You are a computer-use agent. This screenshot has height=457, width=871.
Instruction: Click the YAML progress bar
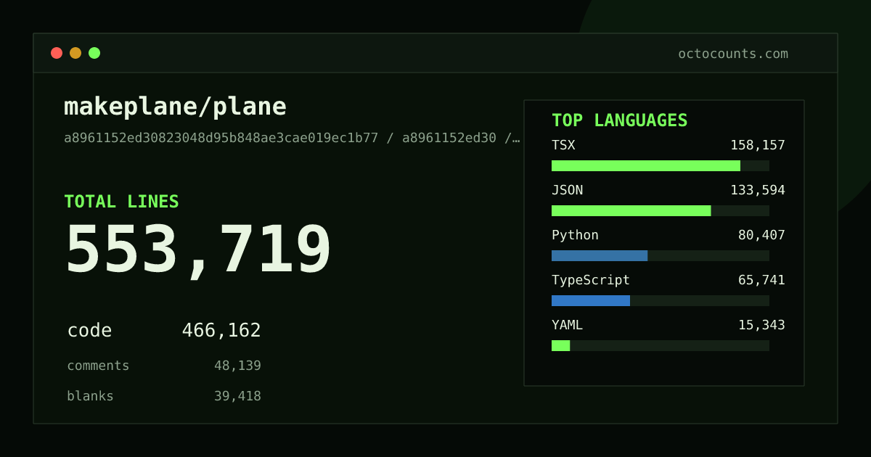pos(661,345)
